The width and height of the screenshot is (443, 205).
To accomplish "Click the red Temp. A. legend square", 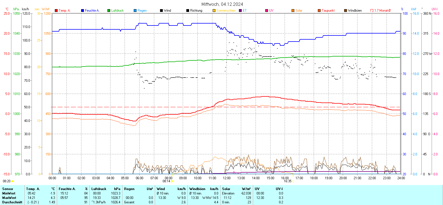I will coord(56,11).
